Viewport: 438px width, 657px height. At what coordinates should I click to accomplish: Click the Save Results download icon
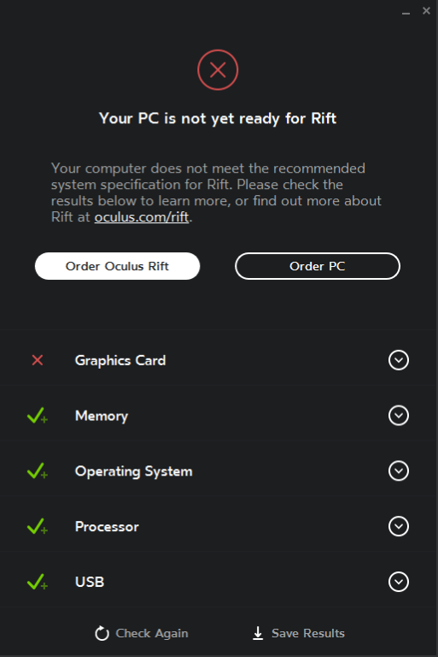[x=258, y=633]
